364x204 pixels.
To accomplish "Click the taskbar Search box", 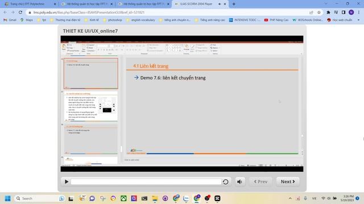I will [39, 198].
